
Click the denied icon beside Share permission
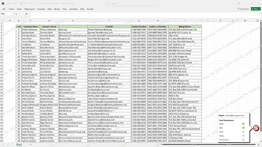pyautogui.click(x=243, y=136)
